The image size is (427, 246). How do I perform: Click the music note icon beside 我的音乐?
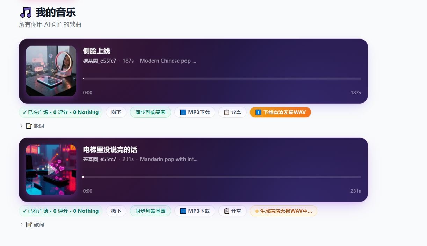(x=26, y=13)
